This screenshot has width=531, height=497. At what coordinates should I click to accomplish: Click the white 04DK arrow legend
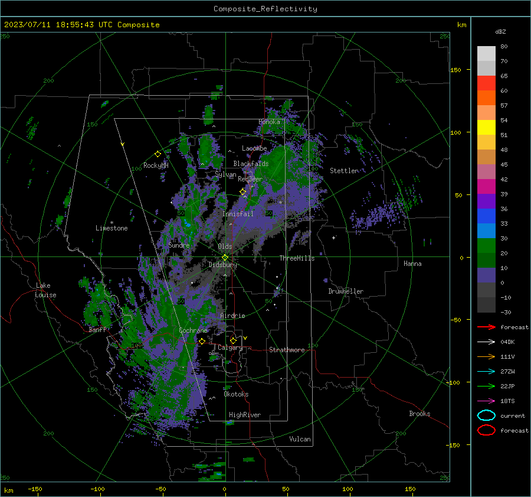[486, 342]
